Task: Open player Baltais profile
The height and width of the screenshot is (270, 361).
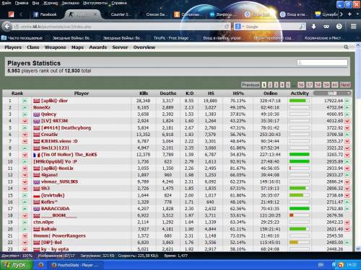Action: pos(48,229)
